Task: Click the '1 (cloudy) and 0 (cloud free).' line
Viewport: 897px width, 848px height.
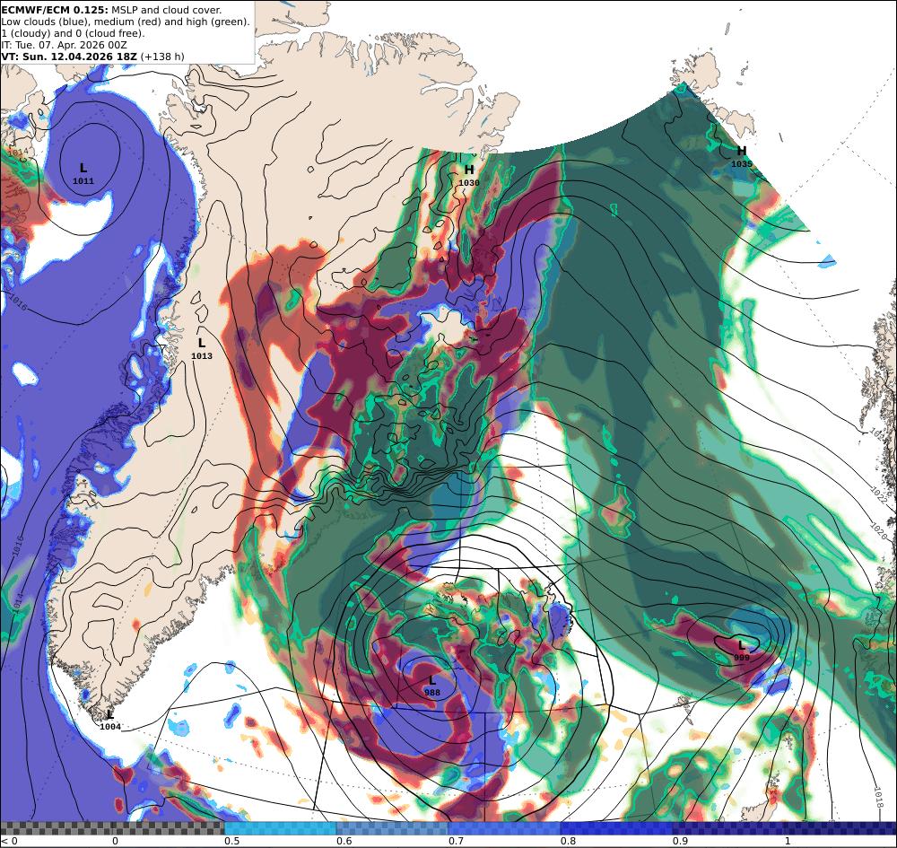Action: [74, 33]
